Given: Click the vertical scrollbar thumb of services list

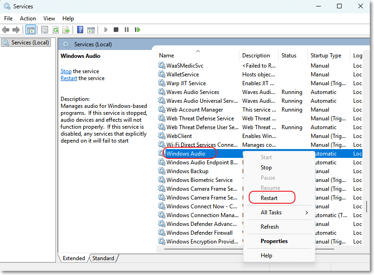Looking at the screenshot, I should pyautogui.click(x=367, y=207).
